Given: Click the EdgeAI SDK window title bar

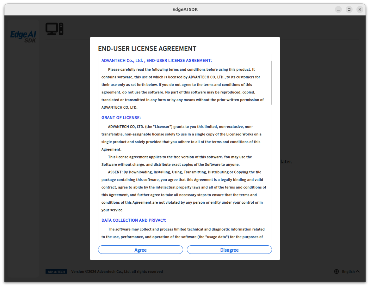Looking at the screenshot, I should (x=185, y=9).
